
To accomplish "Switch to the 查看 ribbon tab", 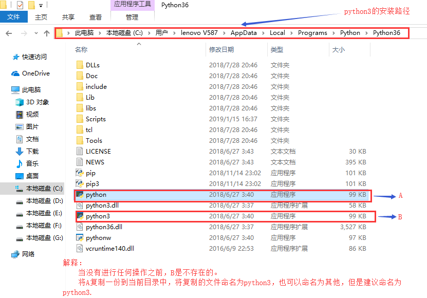I will (95, 17).
